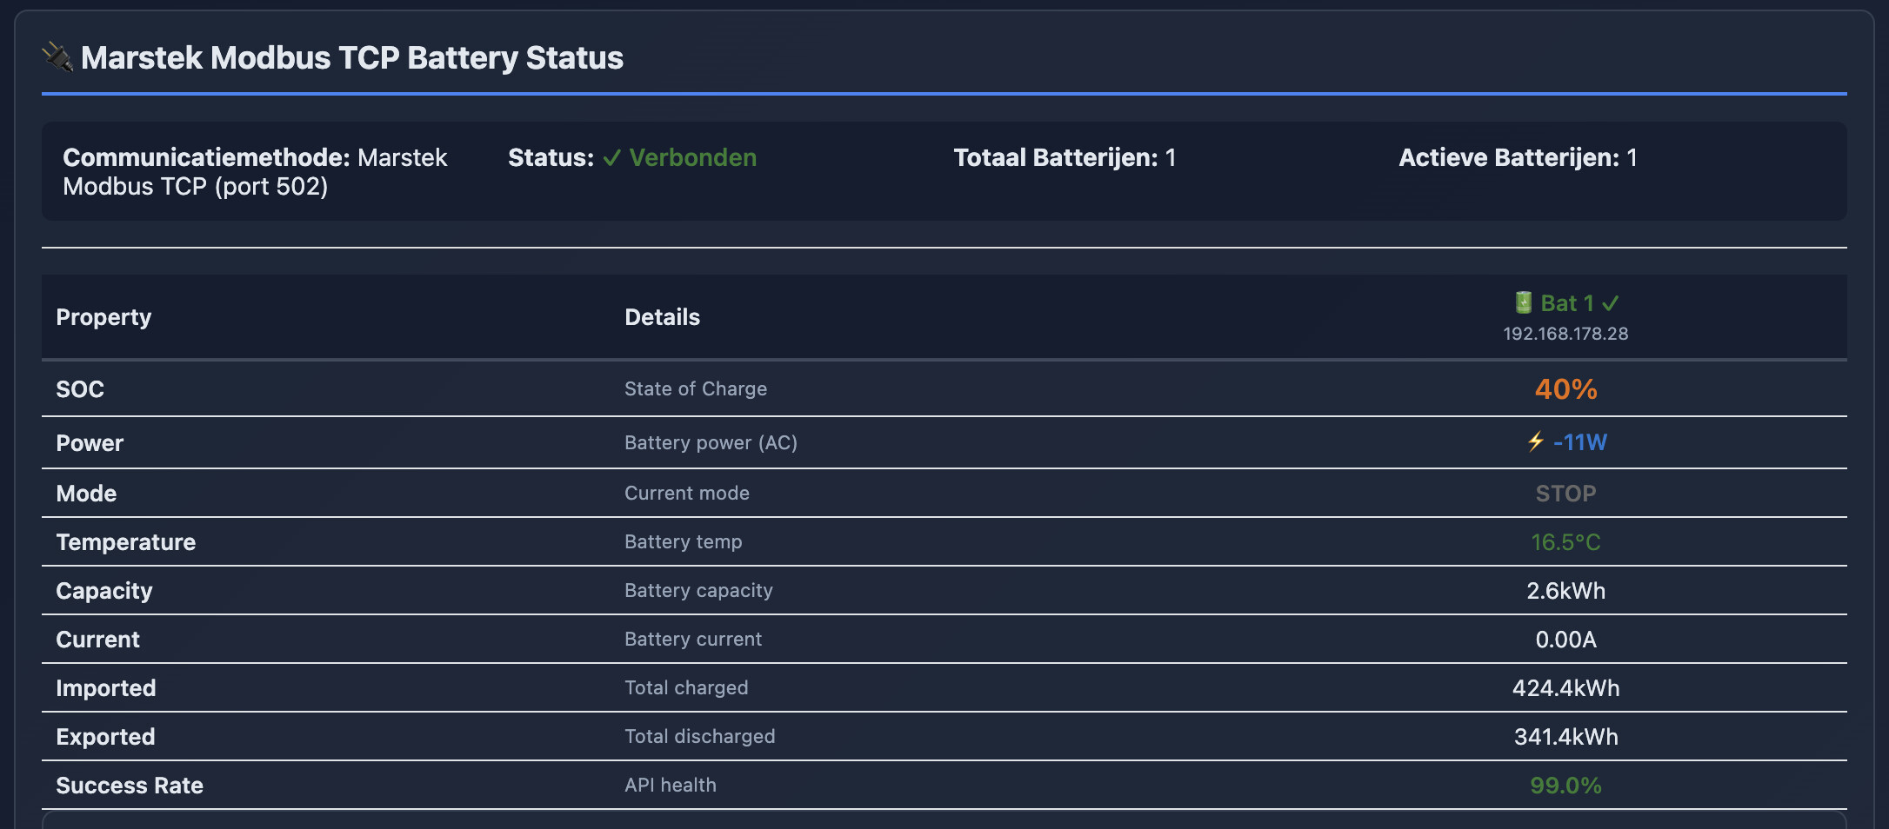Click the Exported row label

[105, 737]
